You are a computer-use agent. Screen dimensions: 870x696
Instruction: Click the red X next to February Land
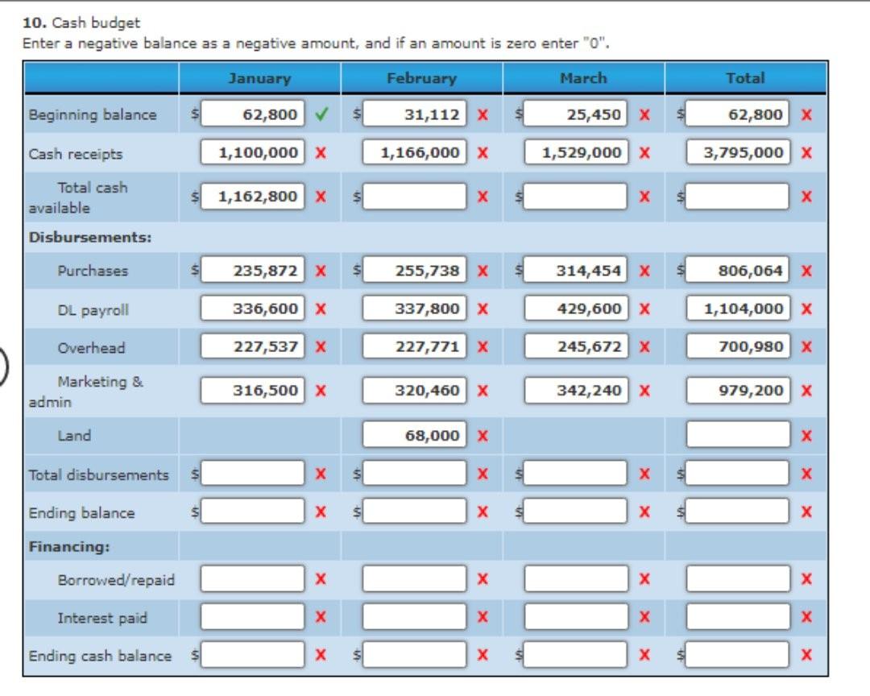pyautogui.click(x=483, y=436)
